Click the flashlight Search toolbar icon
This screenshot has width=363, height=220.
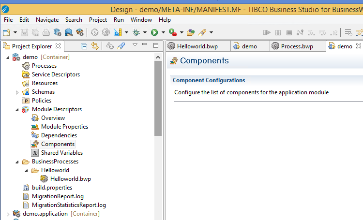tap(202, 32)
